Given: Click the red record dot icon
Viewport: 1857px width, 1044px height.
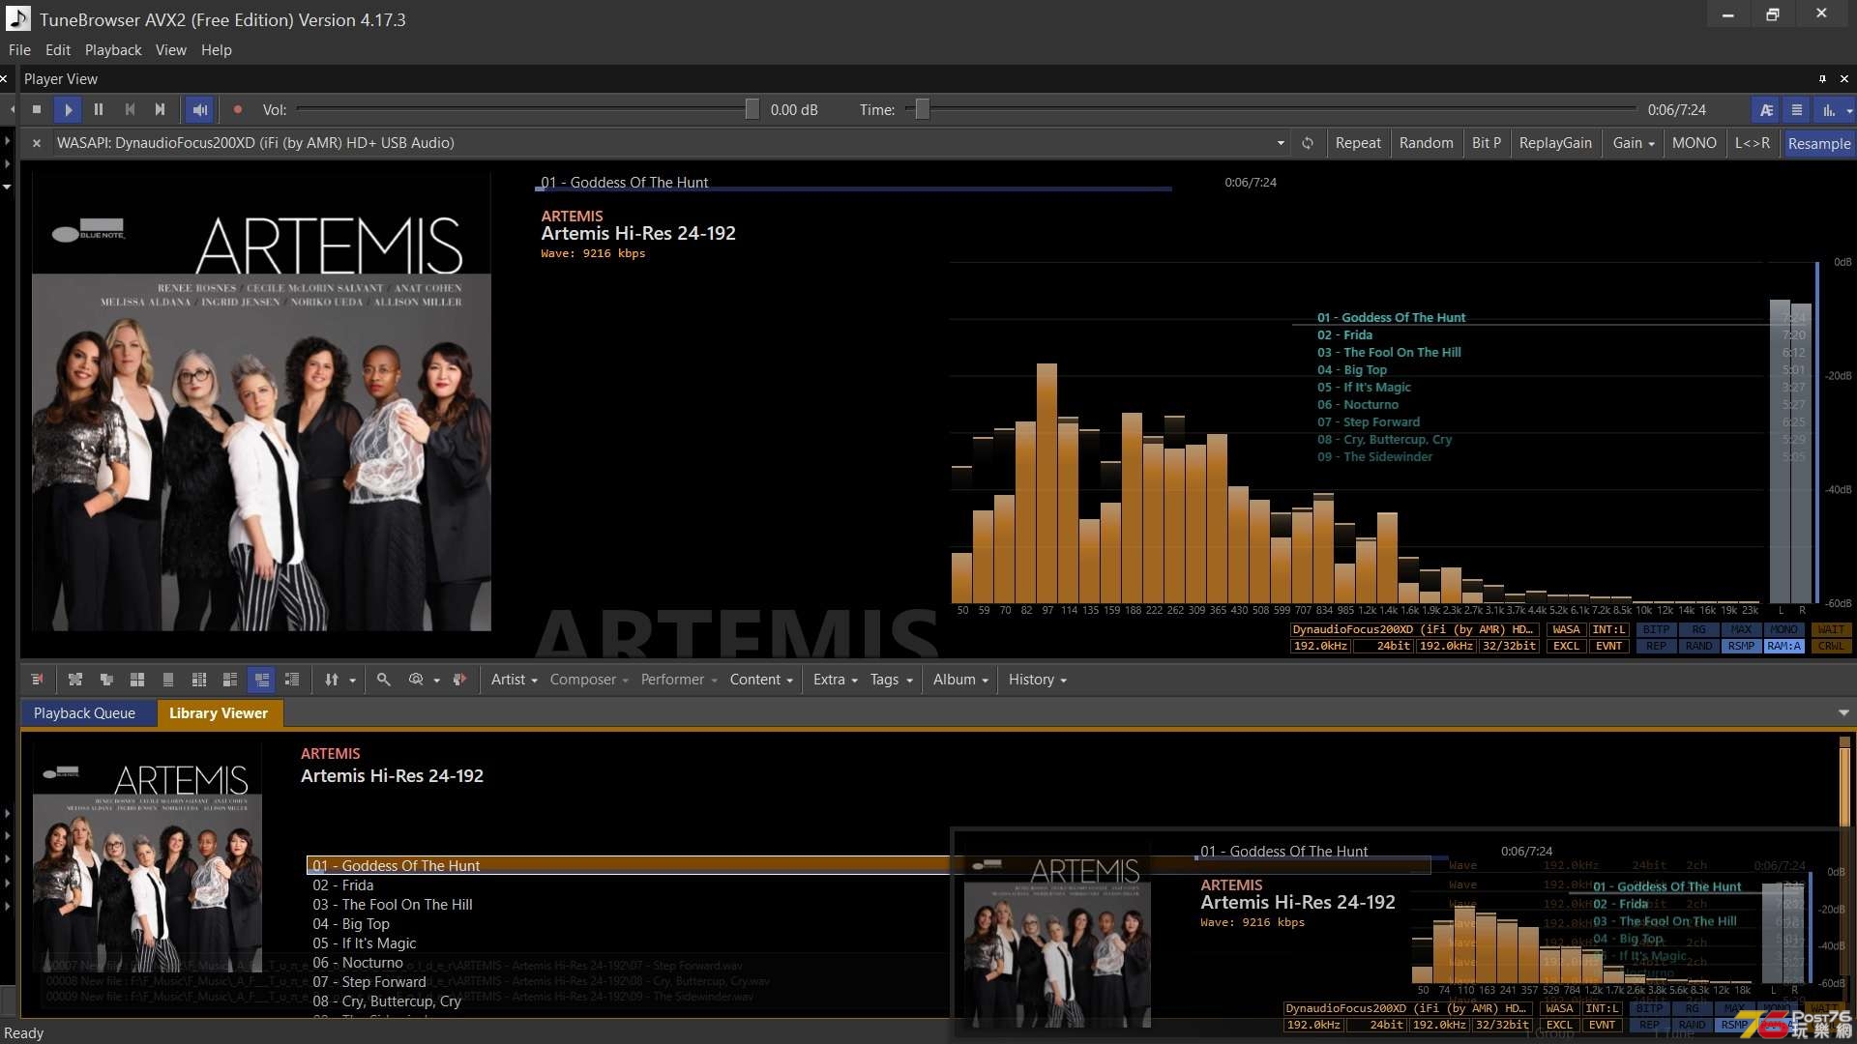Looking at the screenshot, I should tap(238, 110).
